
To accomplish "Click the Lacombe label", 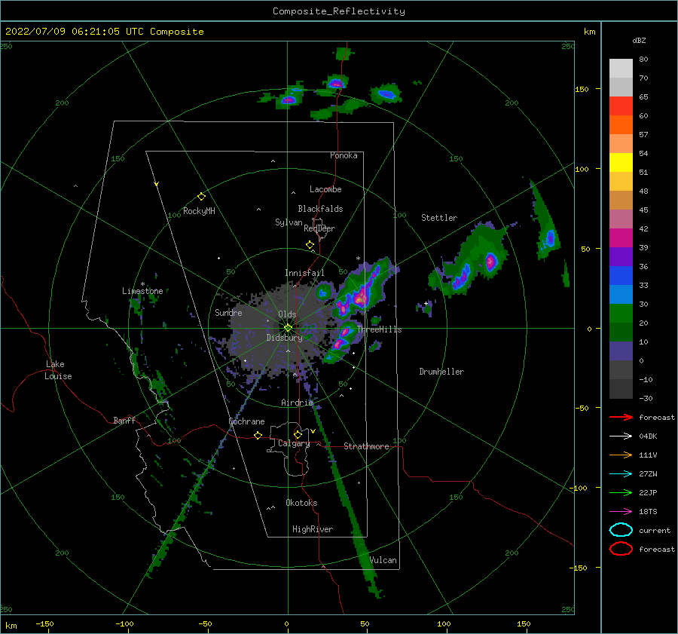I will [x=325, y=189].
